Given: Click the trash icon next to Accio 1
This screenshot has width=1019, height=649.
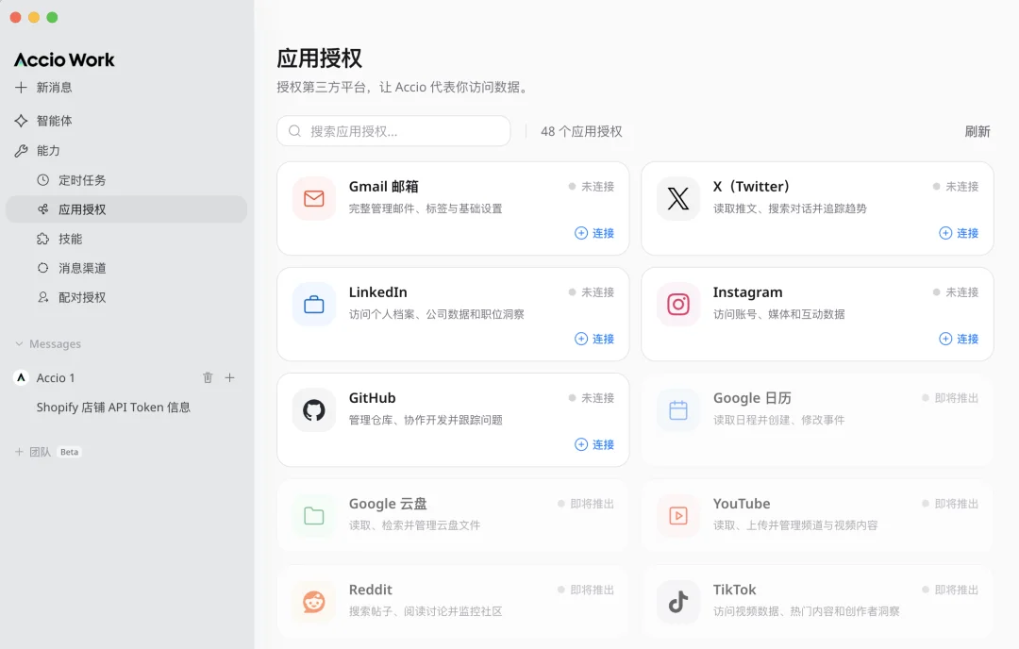Looking at the screenshot, I should (x=208, y=376).
